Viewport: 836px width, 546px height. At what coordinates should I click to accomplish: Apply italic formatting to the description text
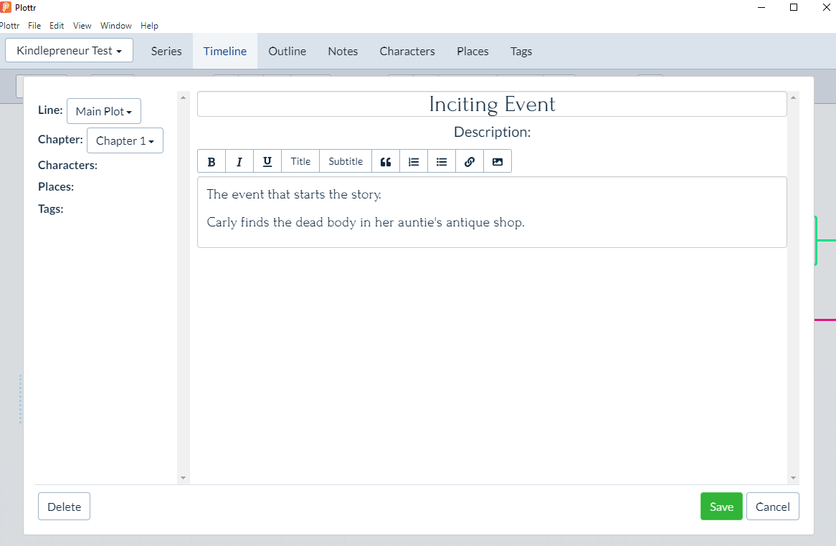239,161
